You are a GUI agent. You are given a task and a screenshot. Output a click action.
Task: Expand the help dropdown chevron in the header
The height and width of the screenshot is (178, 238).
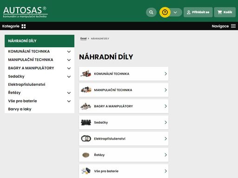click(175, 13)
